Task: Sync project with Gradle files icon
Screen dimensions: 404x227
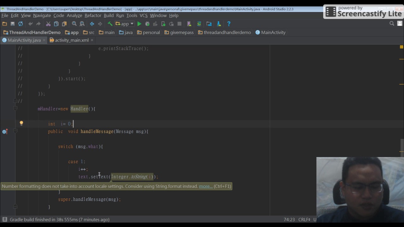Action: [199, 24]
